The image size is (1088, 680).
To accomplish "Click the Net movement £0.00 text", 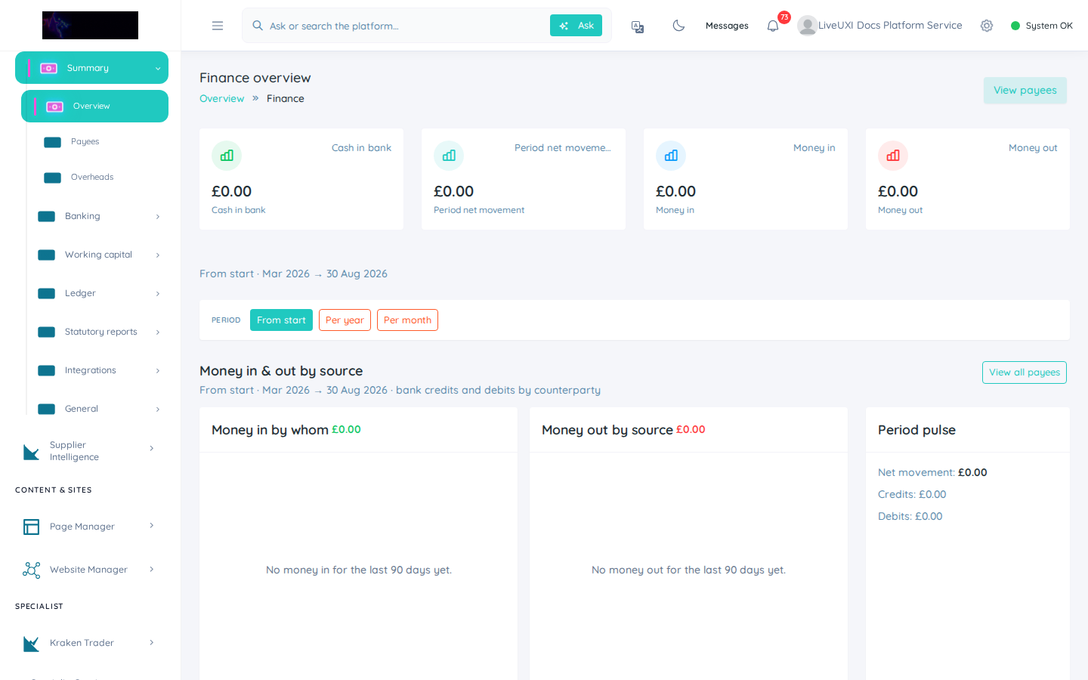I will coord(932,473).
